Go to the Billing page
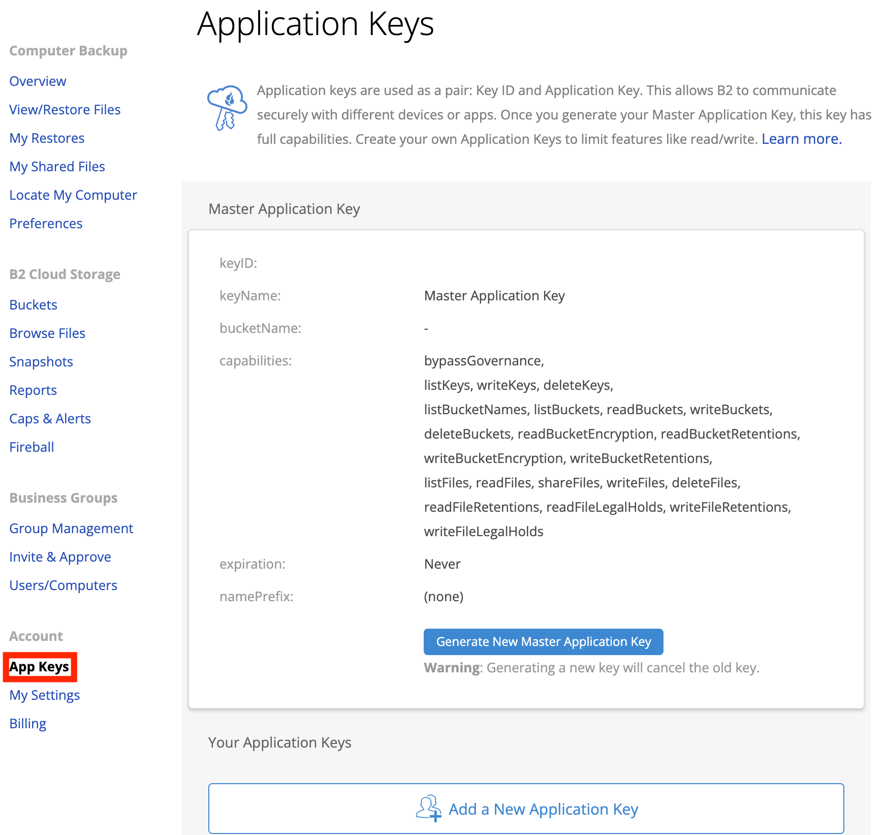The height and width of the screenshot is (835, 884). pos(27,724)
